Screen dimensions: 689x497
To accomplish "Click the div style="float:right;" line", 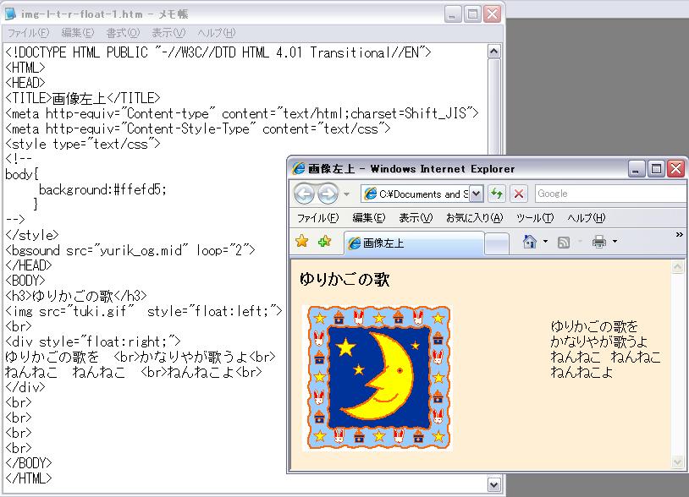I will coord(93,341).
